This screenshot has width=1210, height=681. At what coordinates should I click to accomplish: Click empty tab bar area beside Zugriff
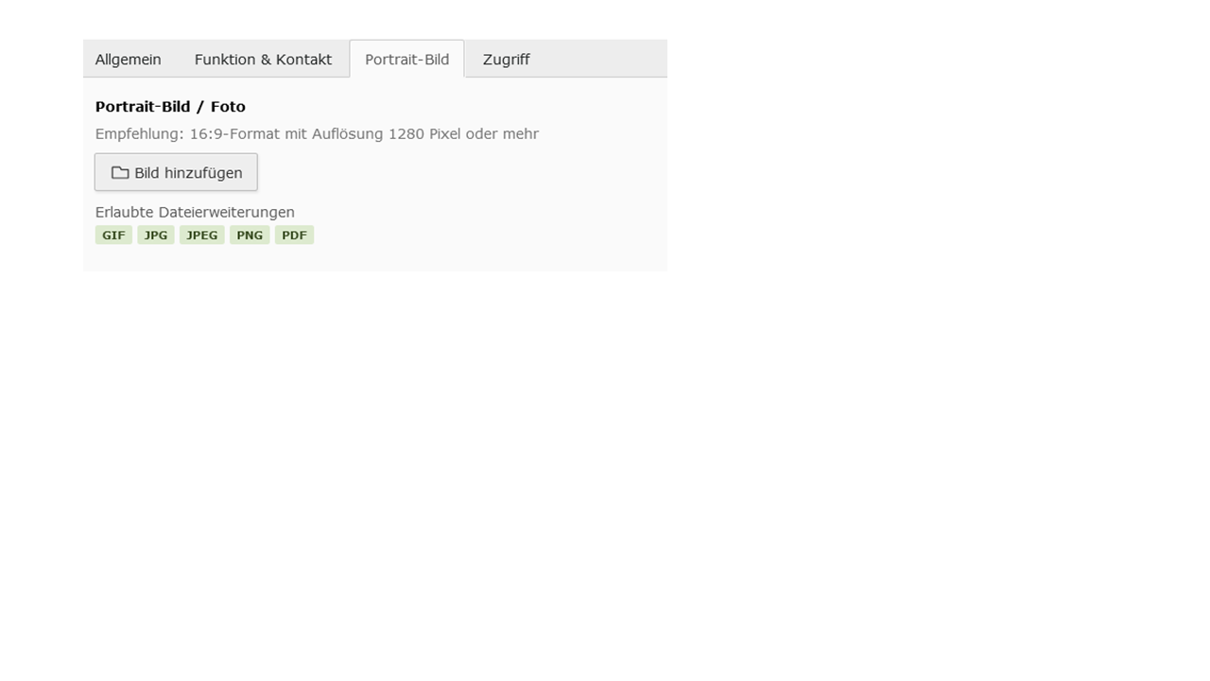[x=605, y=59]
